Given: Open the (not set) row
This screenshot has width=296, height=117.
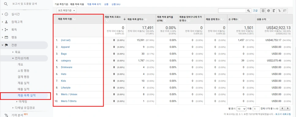Looking at the screenshot, I should click(66, 40).
